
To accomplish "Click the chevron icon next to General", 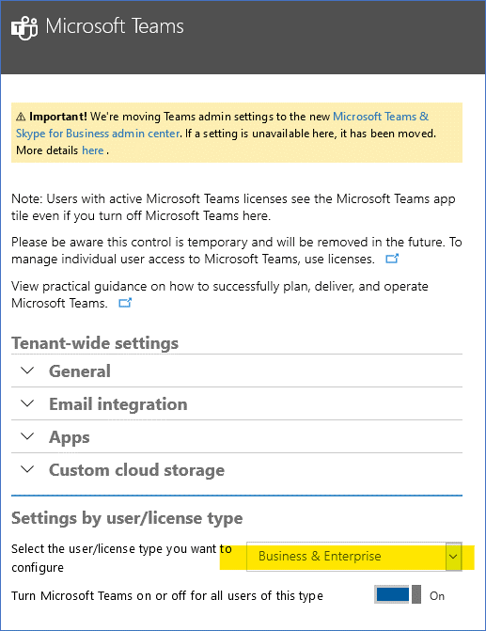I will click(27, 371).
